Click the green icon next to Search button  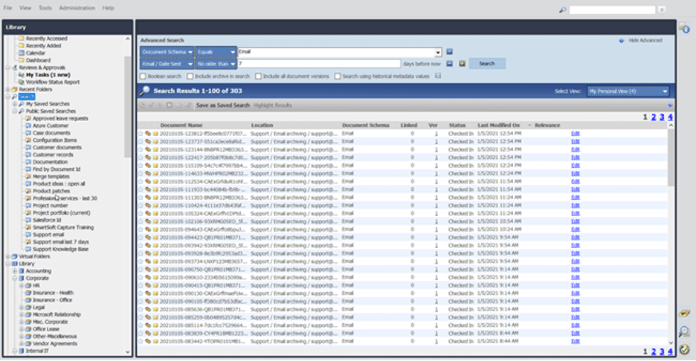pyautogui.click(x=462, y=64)
